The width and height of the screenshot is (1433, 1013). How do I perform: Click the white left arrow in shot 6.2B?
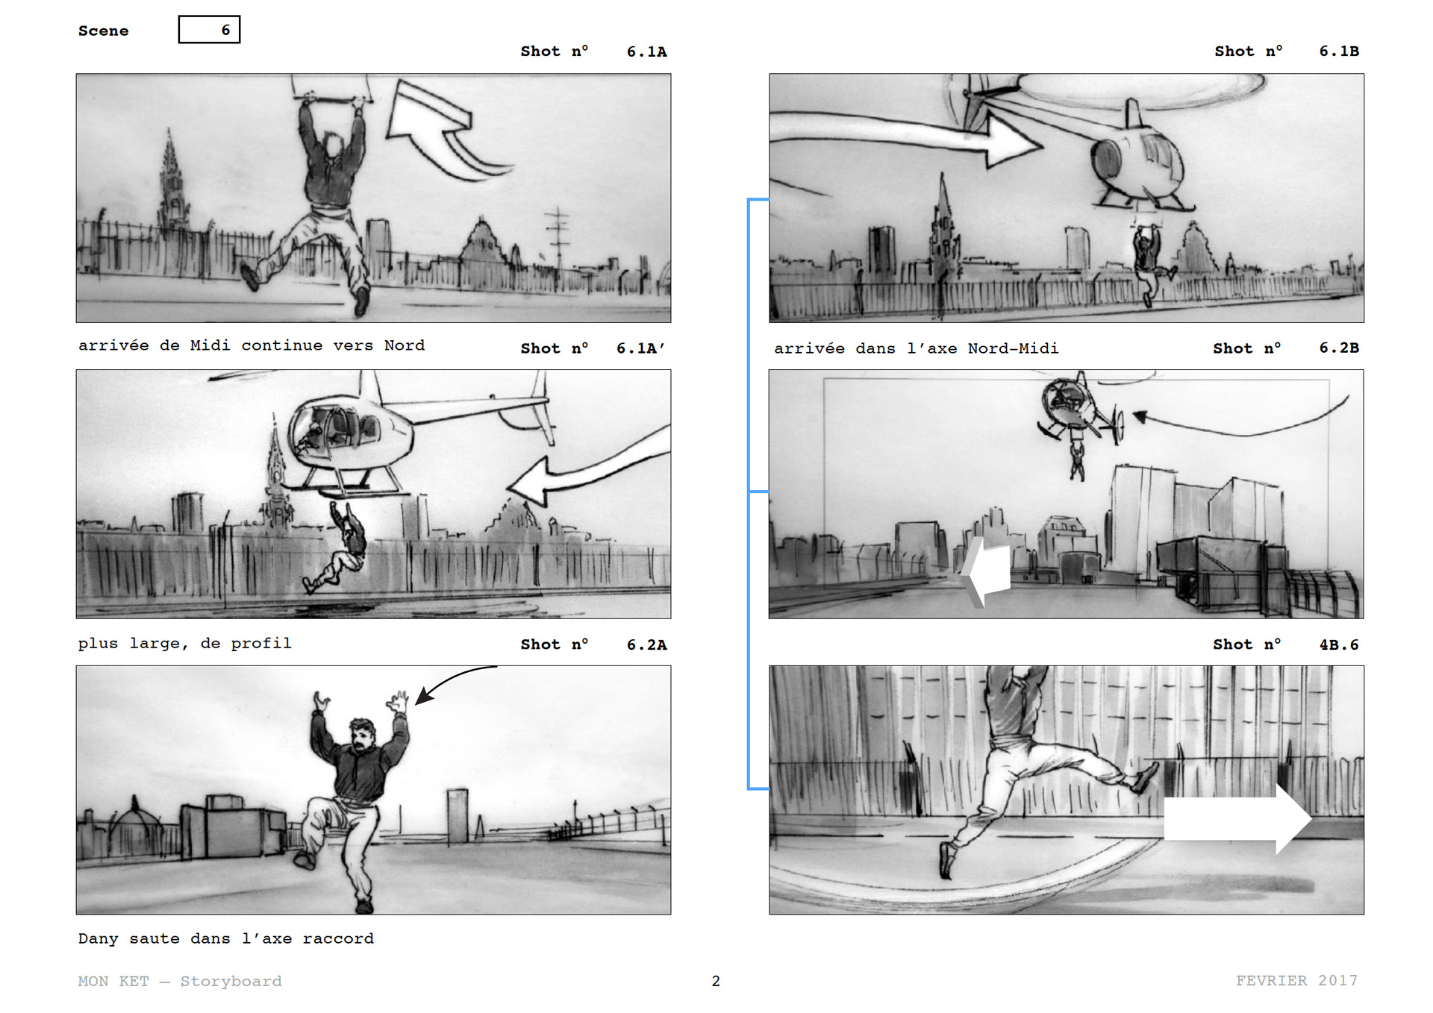pos(989,571)
